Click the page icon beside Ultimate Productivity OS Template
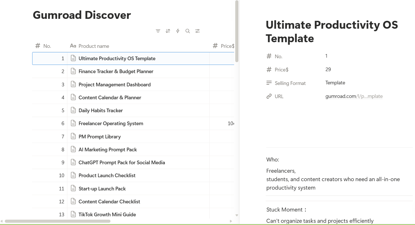The height and width of the screenshot is (225, 415). pyautogui.click(x=73, y=58)
